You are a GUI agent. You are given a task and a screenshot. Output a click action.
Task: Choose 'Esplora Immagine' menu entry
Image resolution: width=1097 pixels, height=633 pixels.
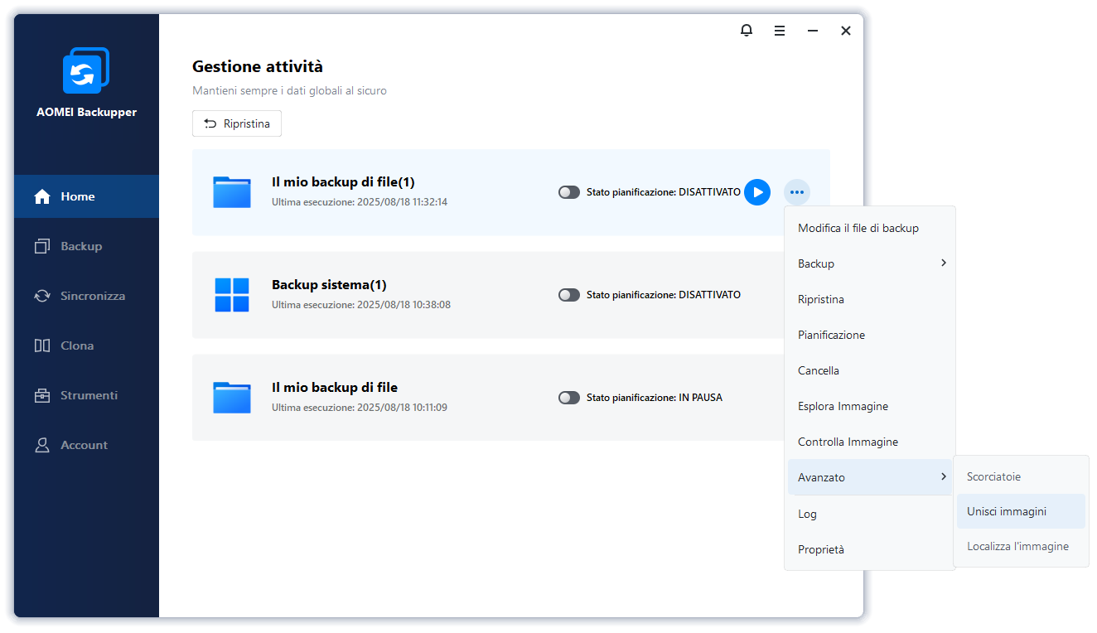click(x=843, y=406)
